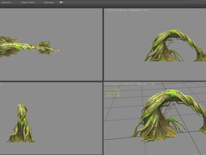Open the Selection ribbon tab
Screen dimensions: 206x155
pyautogui.click(x=6, y=3)
